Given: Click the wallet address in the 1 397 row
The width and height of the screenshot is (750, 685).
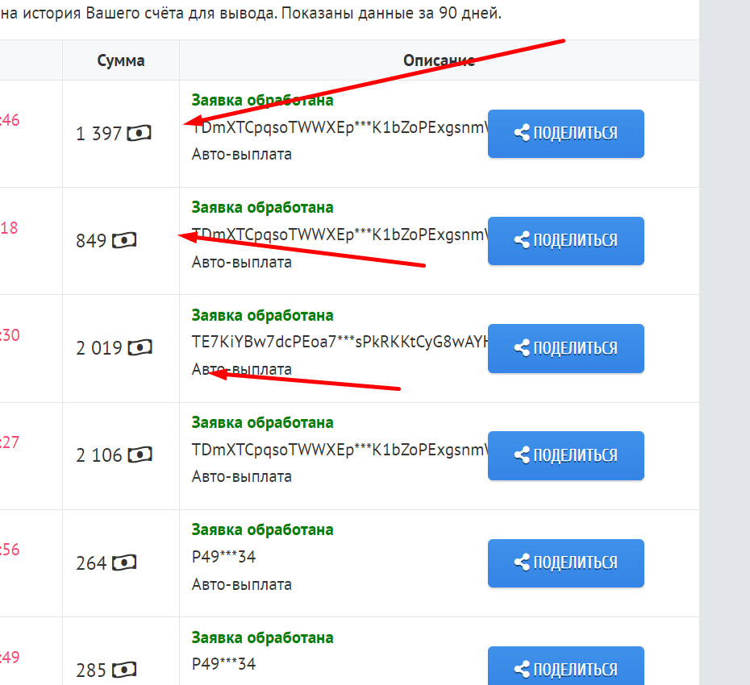Looking at the screenshot, I should (x=340, y=127).
